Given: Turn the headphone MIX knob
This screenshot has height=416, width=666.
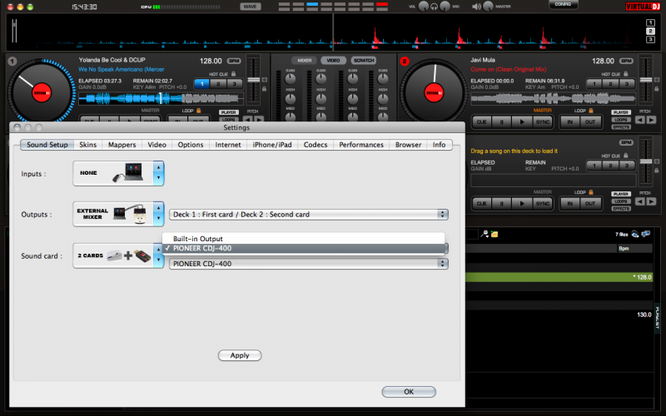Looking at the screenshot, I should [445, 7].
